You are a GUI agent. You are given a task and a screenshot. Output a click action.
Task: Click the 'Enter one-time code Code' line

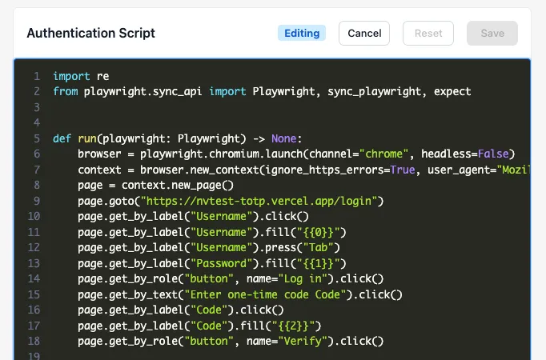pos(240,294)
